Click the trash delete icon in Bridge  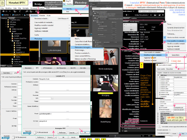click(163, 15)
